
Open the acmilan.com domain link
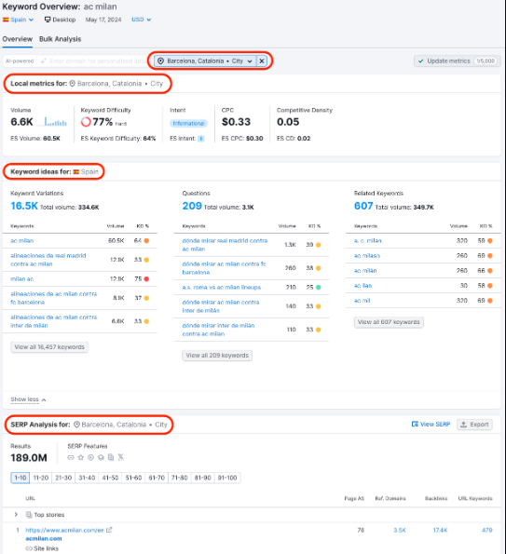44,538
